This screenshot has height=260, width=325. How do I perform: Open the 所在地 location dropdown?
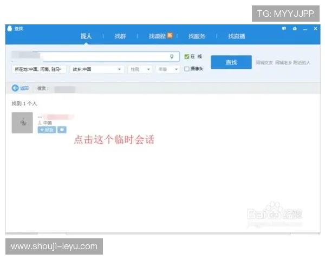39,69
